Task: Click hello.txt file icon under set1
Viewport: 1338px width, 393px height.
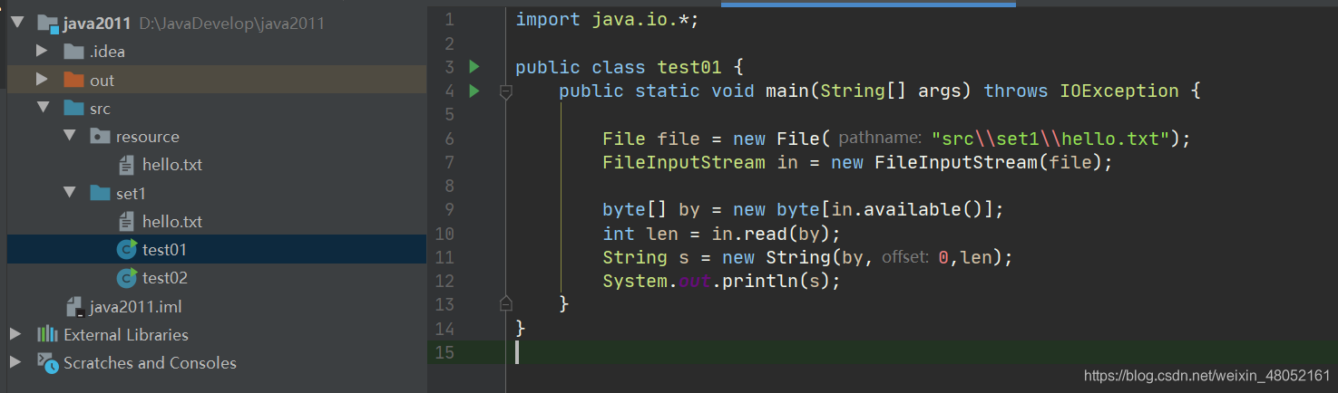Action: click(x=127, y=221)
